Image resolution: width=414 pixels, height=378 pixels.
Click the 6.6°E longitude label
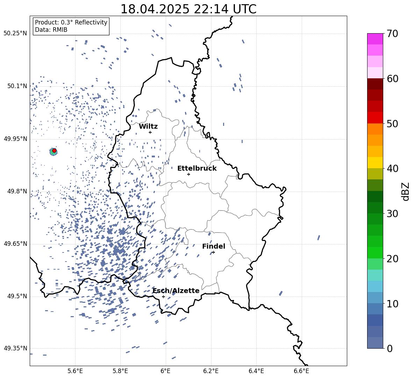[301, 371]
